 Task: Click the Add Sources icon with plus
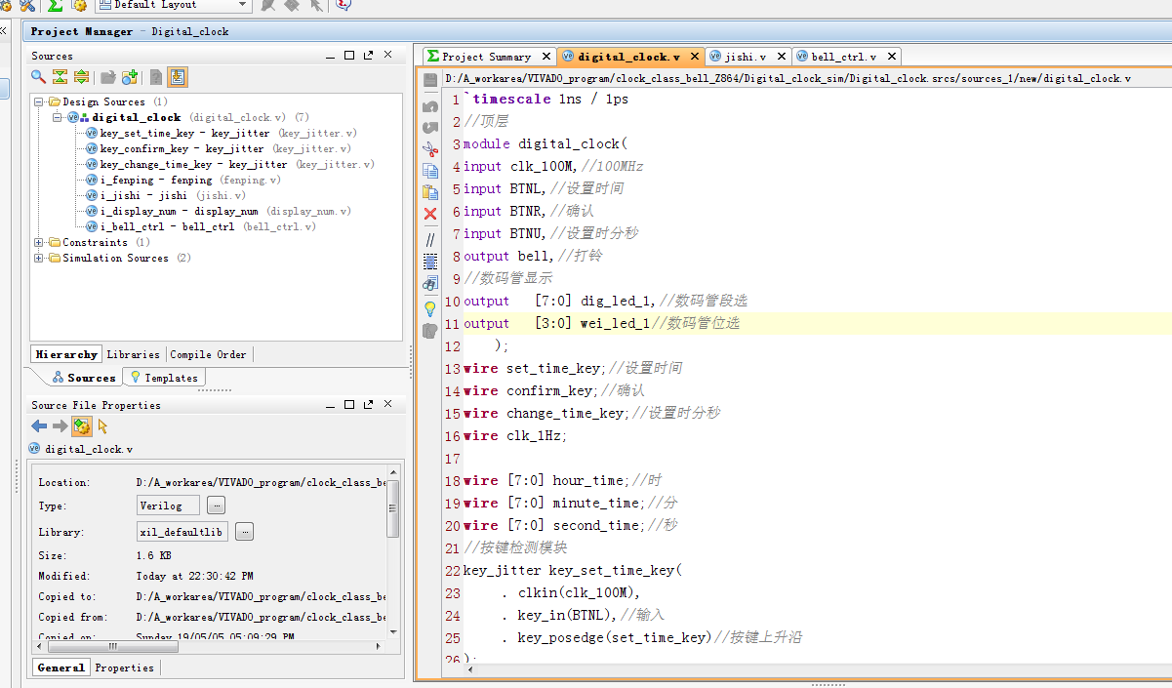coord(130,77)
